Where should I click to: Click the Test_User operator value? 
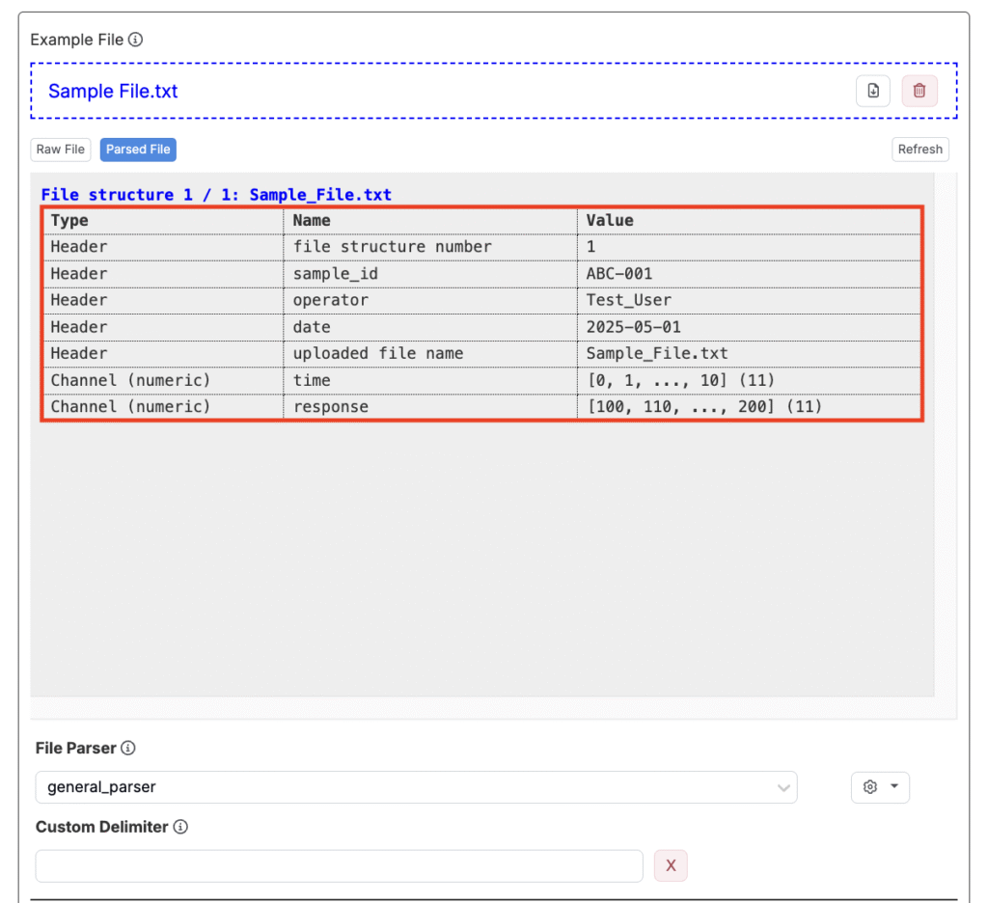[x=628, y=300]
